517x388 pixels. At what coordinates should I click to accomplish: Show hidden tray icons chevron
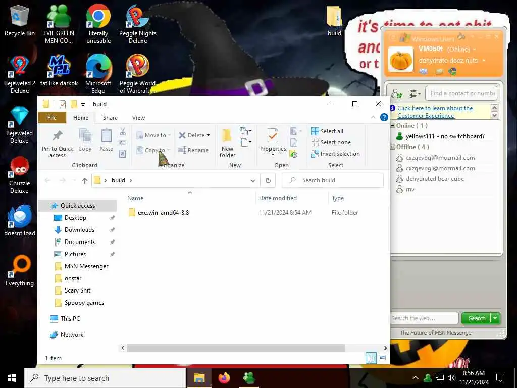pos(416,378)
